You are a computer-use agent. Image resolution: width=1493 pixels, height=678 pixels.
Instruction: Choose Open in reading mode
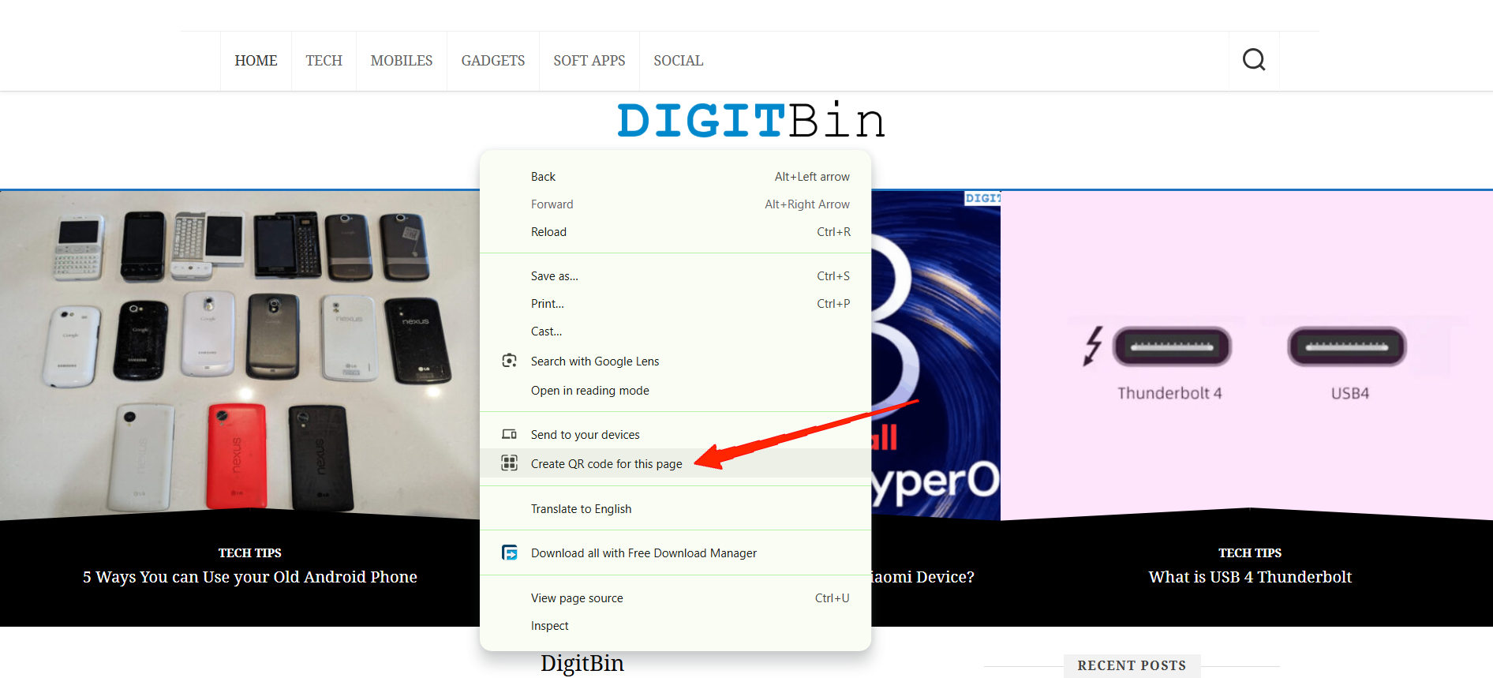click(x=675, y=391)
